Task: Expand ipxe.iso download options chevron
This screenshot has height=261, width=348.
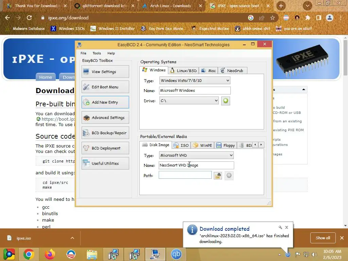Action: [x=72, y=238]
